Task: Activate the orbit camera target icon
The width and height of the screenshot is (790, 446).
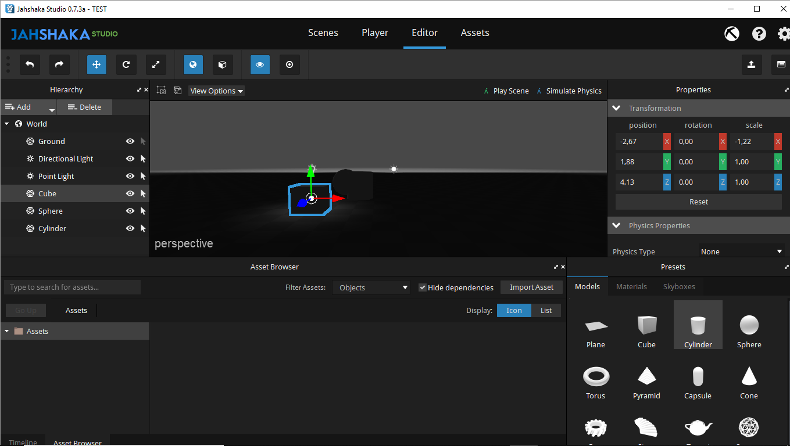Action: pyautogui.click(x=289, y=64)
